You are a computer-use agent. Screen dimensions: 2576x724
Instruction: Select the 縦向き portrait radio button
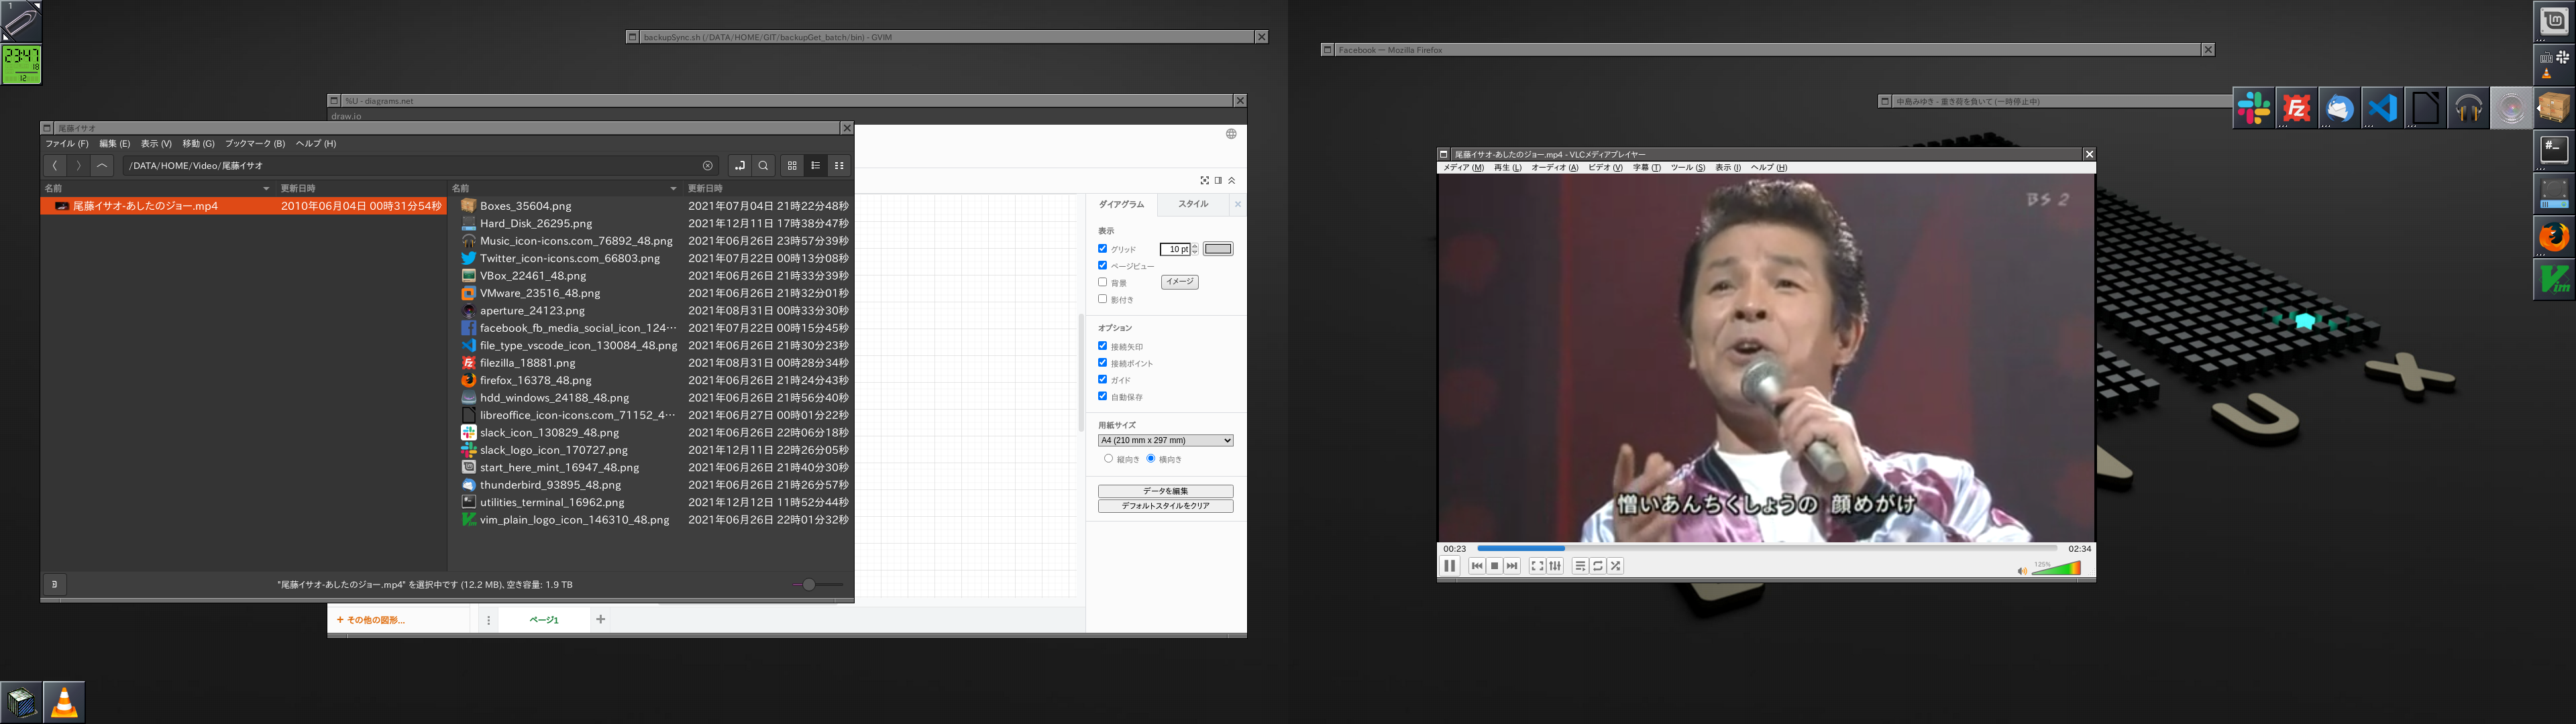tap(1108, 459)
